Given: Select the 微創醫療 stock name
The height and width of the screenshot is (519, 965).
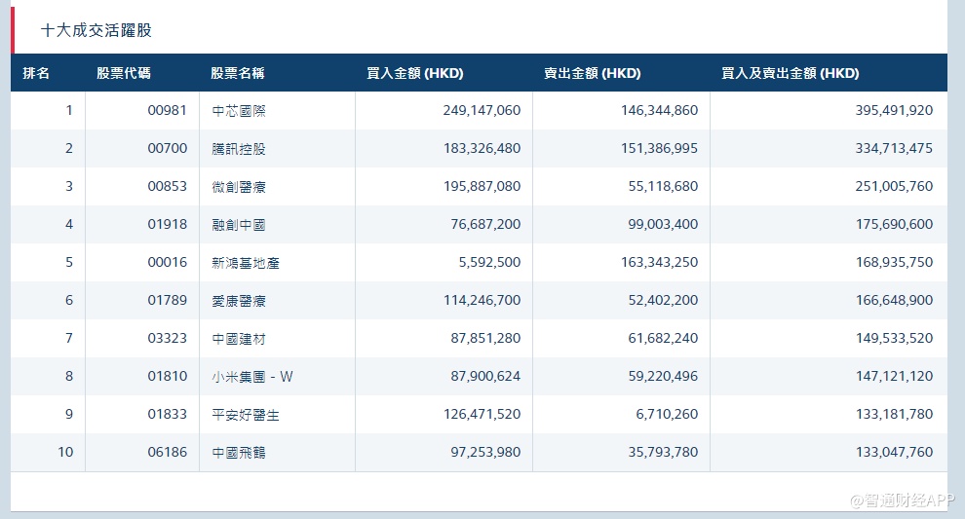Looking at the screenshot, I should click(x=239, y=187).
